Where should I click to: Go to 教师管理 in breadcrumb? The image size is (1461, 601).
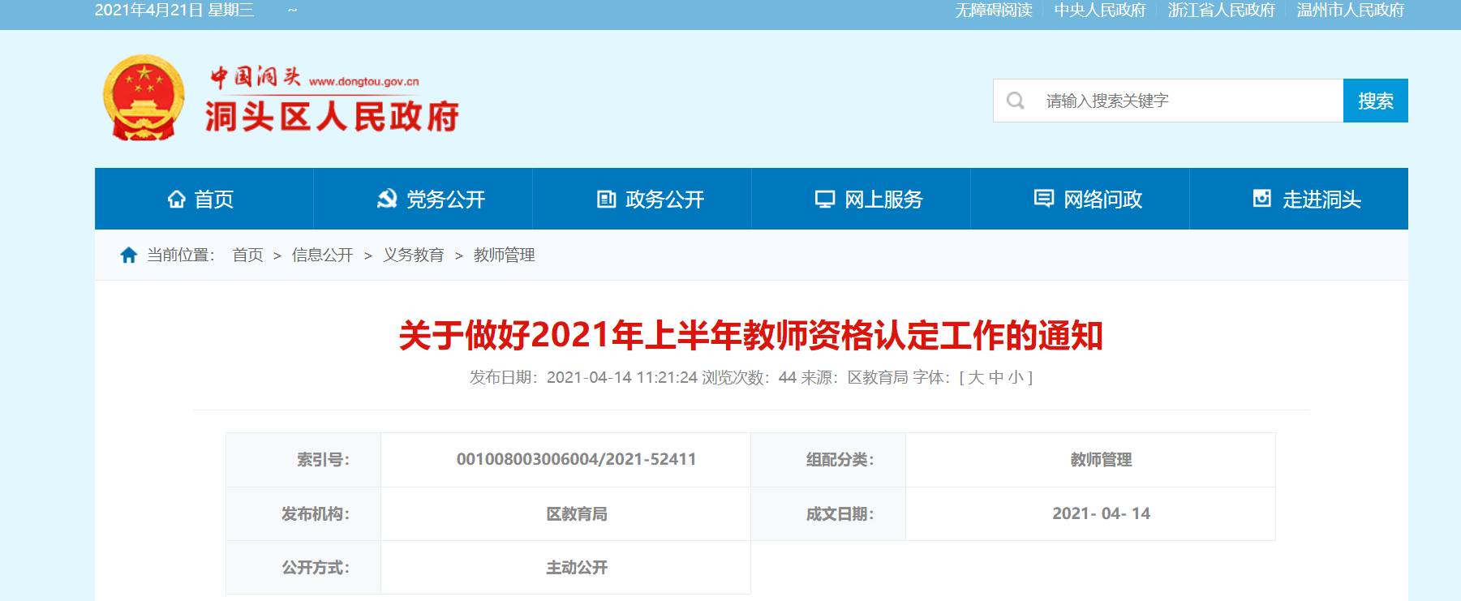tap(505, 255)
